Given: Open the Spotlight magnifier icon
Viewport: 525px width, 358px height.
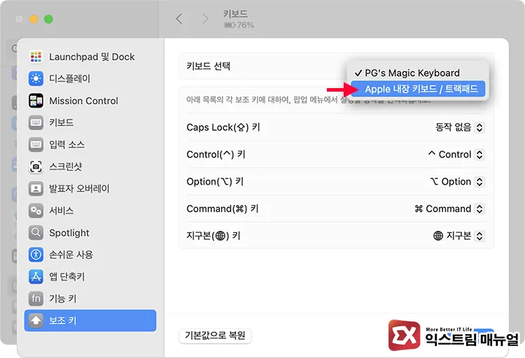Looking at the screenshot, I should (36, 233).
